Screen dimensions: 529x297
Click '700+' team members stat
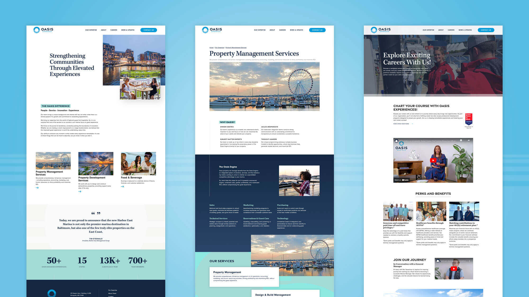138,261
